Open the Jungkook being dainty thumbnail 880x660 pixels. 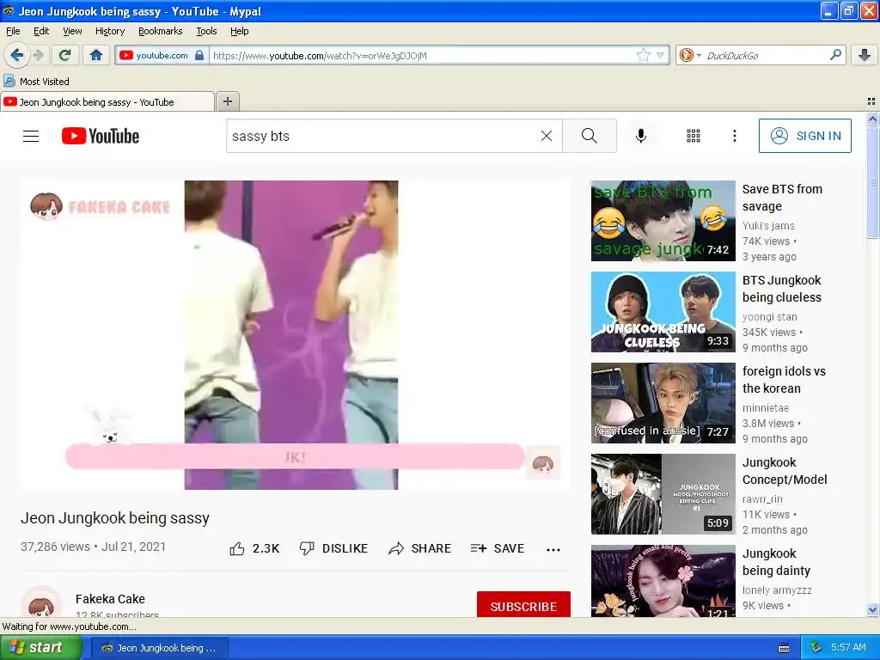point(663,581)
